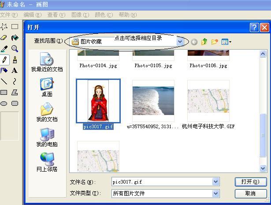Choose the Rectangular Select tool
Viewport: 271px width, 205px height.
point(15,27)
